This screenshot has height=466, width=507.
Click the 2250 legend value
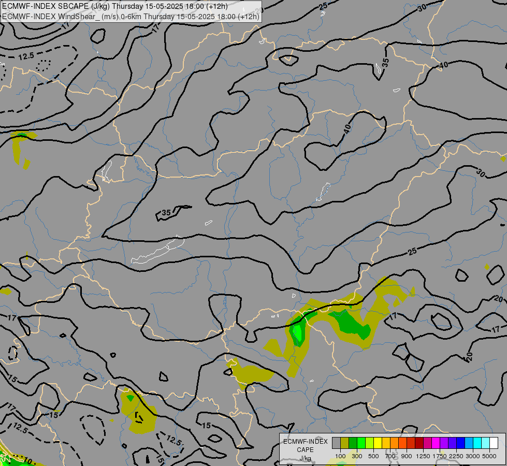point(456,456)
